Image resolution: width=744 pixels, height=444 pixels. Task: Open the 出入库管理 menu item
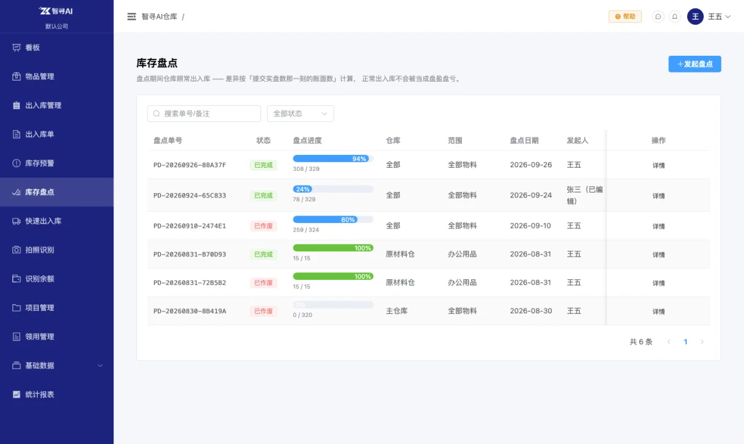[56, 105]
